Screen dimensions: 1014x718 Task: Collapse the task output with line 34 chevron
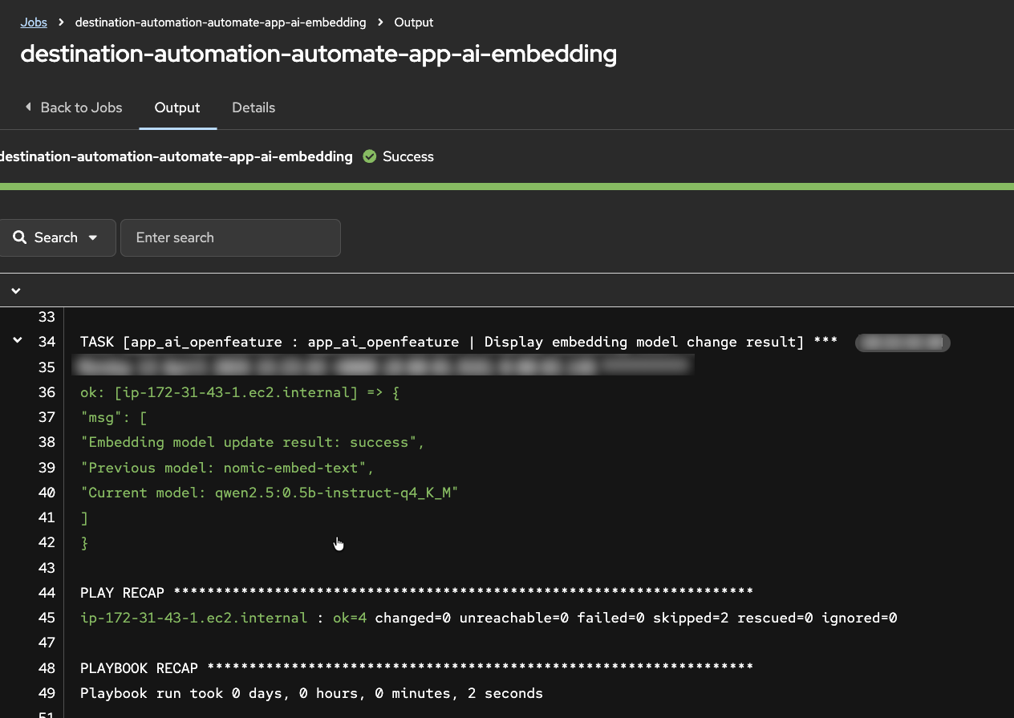(17, 339)
